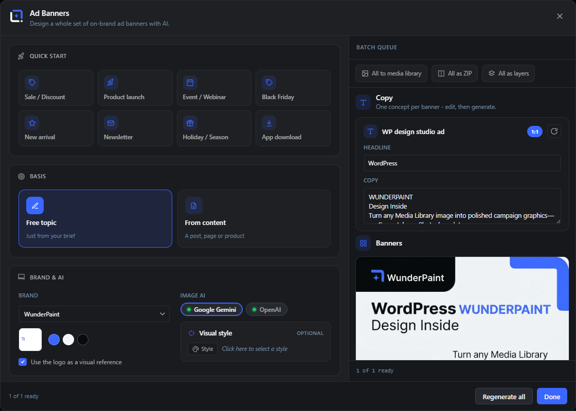Click the 1:1 aspect ratio badge
Image resolution: width=576 pixels, height=411 pixels.
point(534,132)
